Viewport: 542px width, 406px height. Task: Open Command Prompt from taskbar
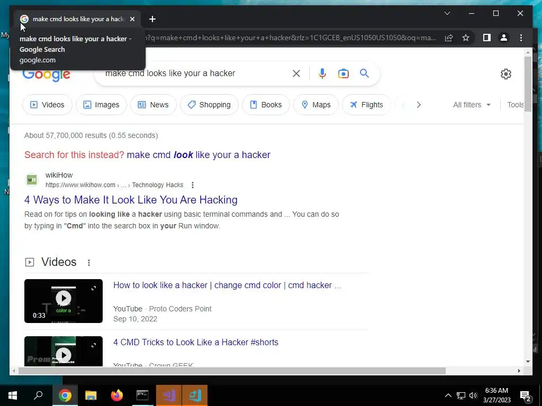point(142,395)
